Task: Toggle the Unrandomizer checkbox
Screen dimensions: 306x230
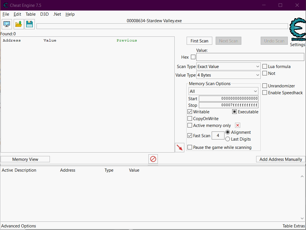Action: click(265, 86)
